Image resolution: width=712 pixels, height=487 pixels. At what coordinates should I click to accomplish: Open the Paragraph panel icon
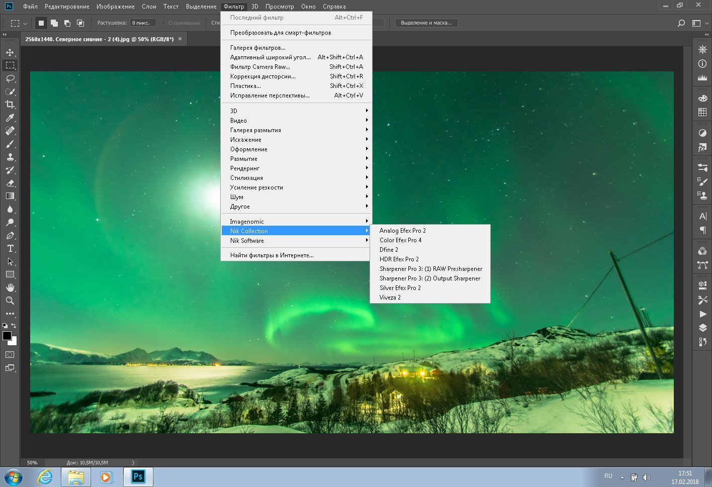(x=702, y=230)
